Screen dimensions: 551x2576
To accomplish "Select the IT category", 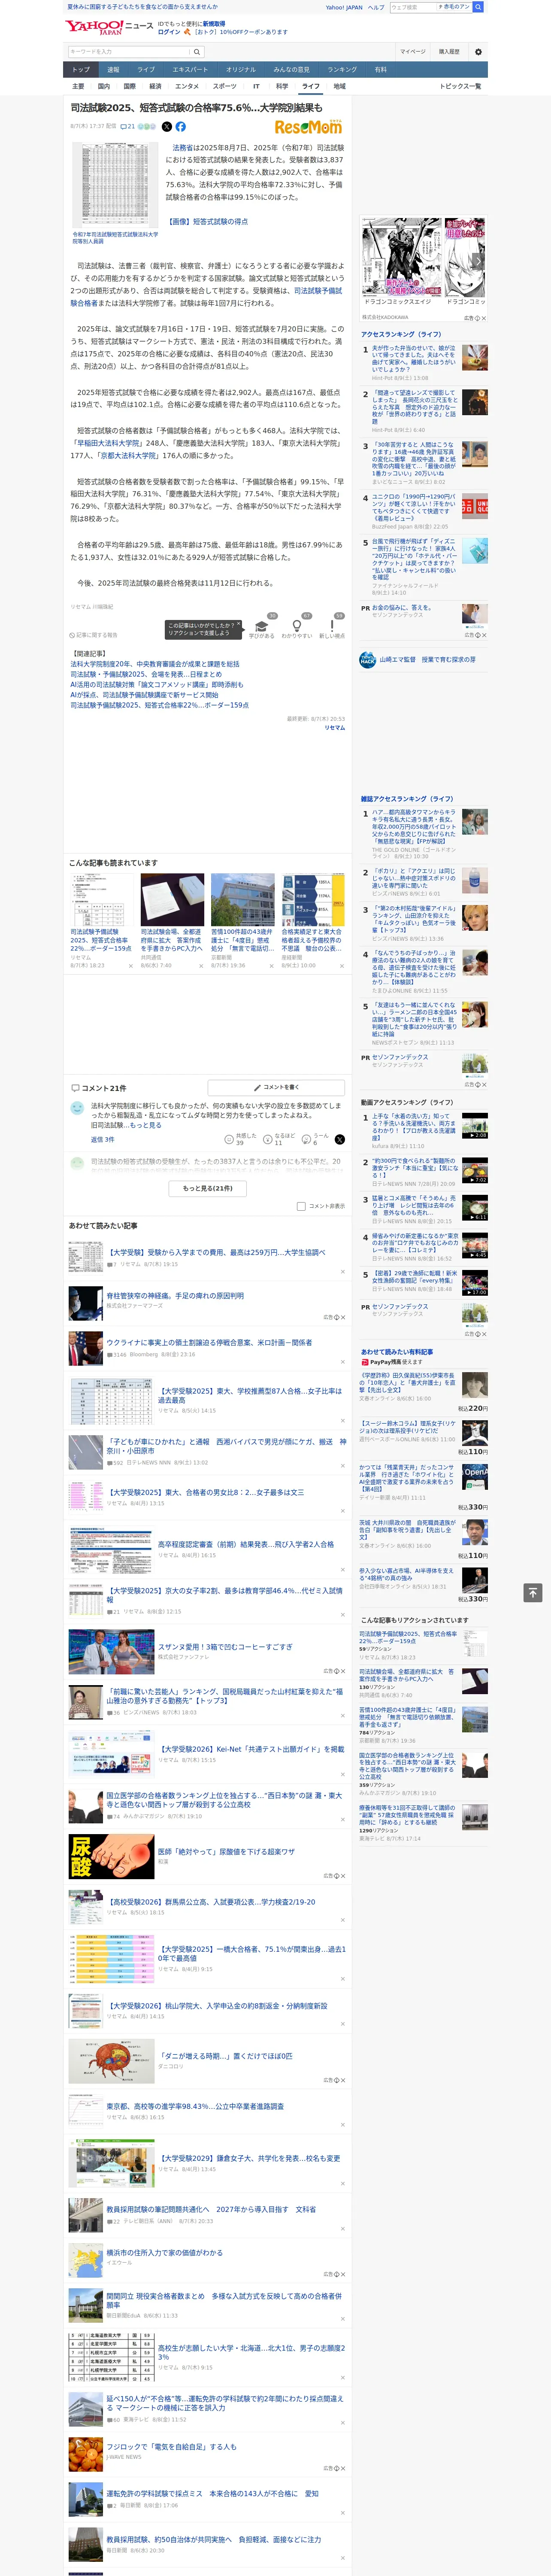I will 256,86.
